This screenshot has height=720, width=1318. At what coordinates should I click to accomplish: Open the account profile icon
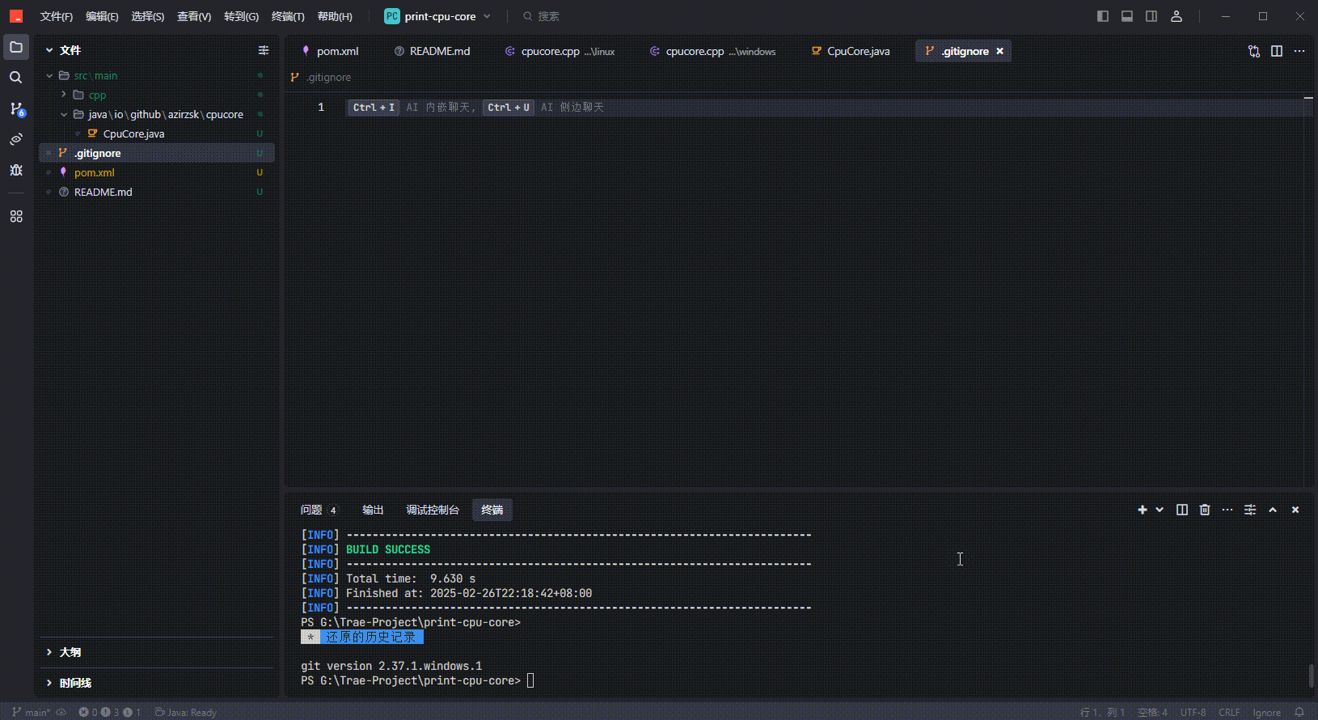click(1176, 16)
